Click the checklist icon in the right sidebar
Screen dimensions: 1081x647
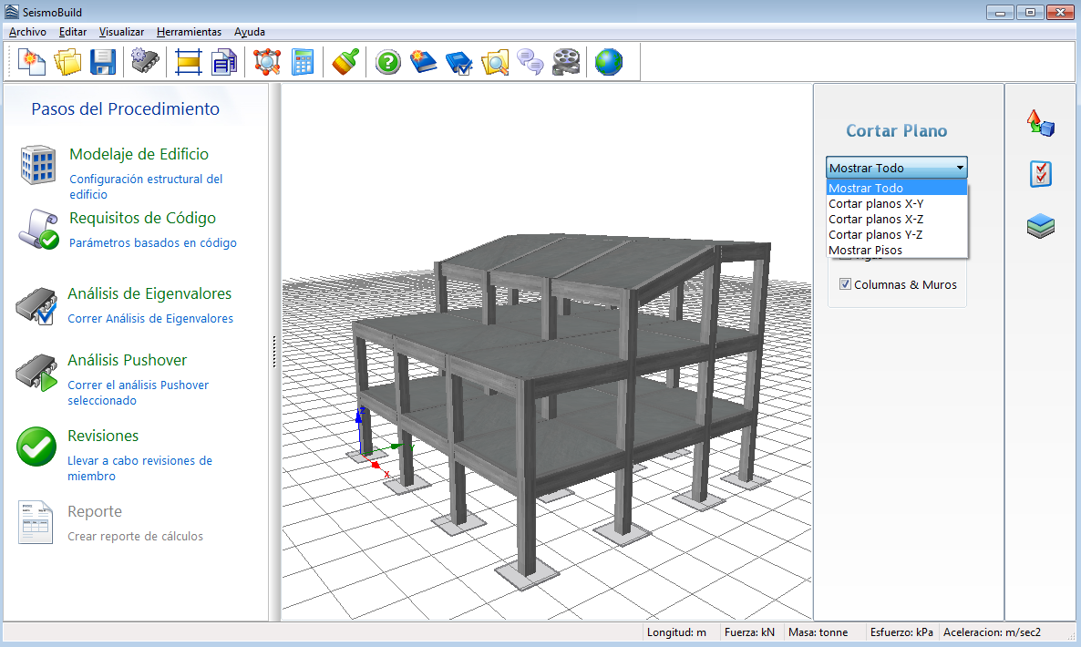coord(1041,174)
